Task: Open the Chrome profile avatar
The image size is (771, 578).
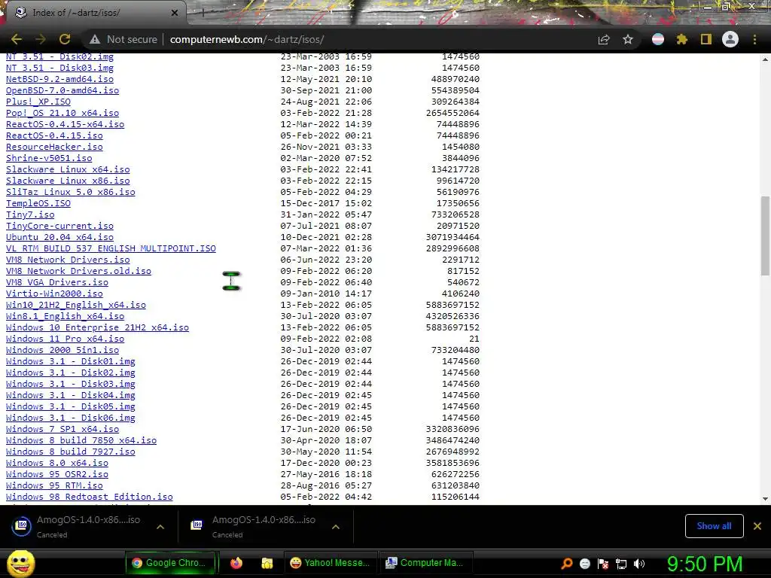Action: pyautogui.click(x=730, y=39)
